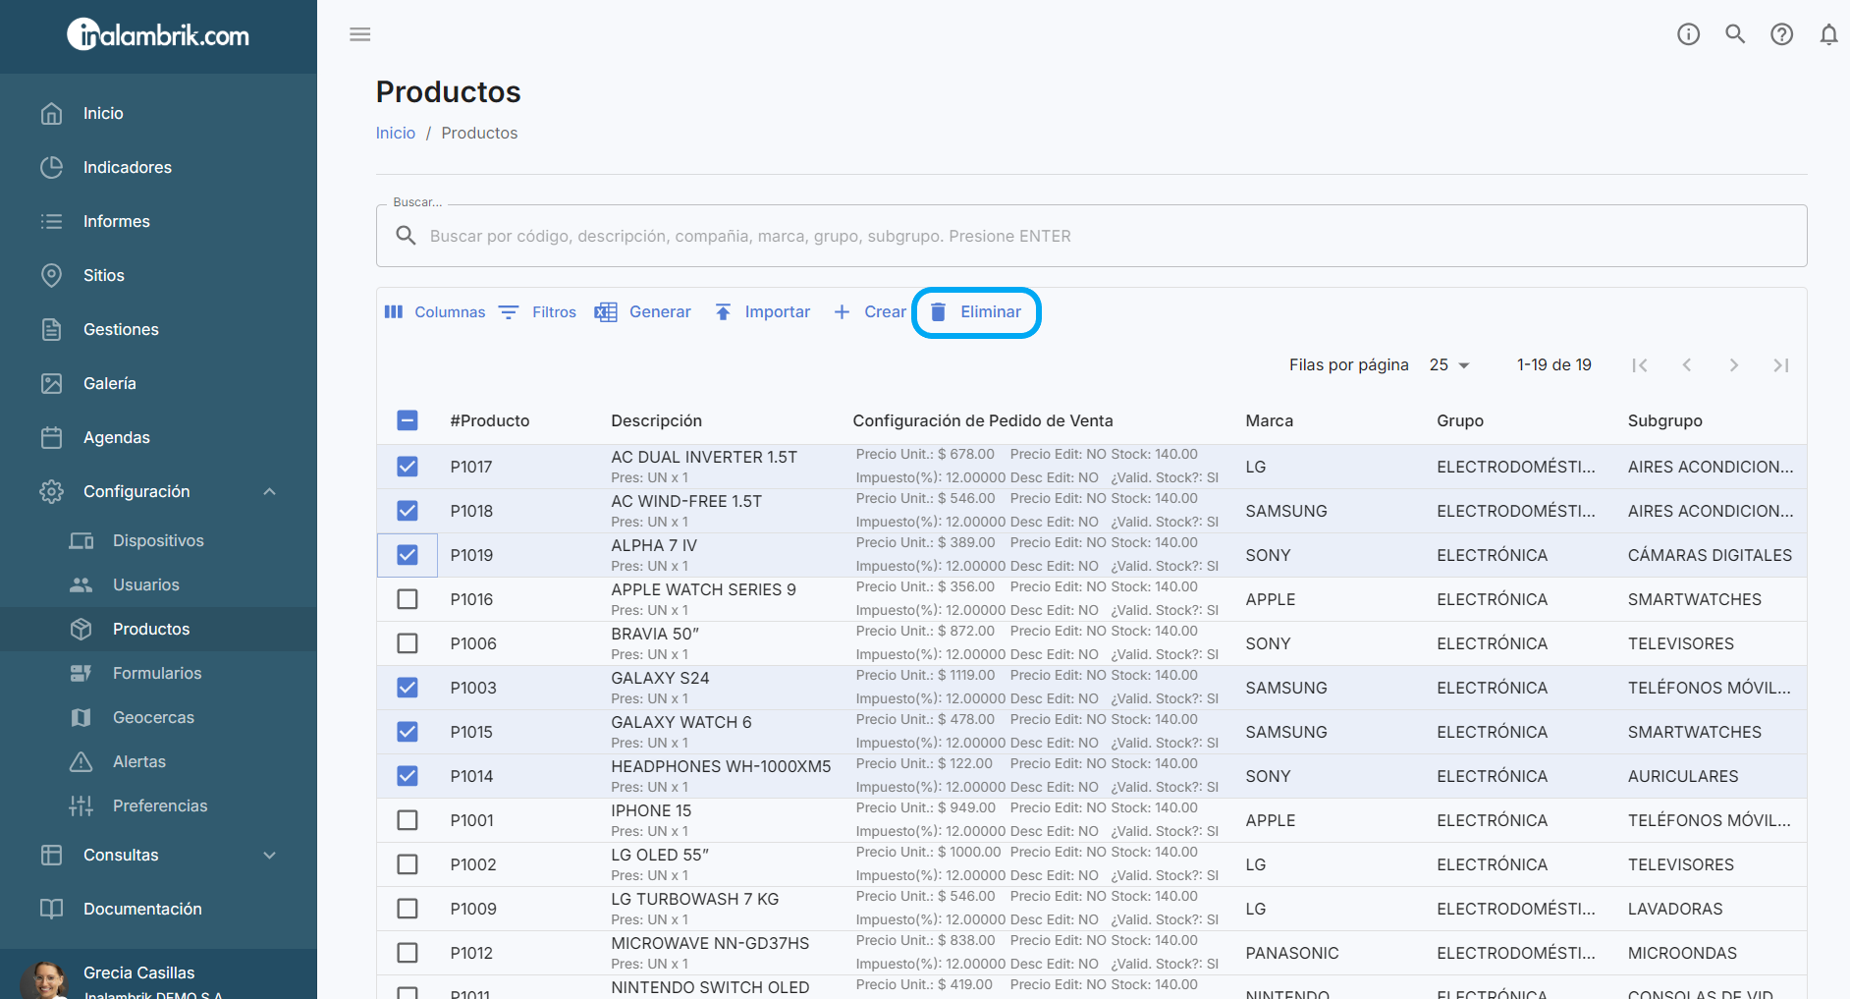Click the Dispositivos devices icon

click(x=82, y=540)
